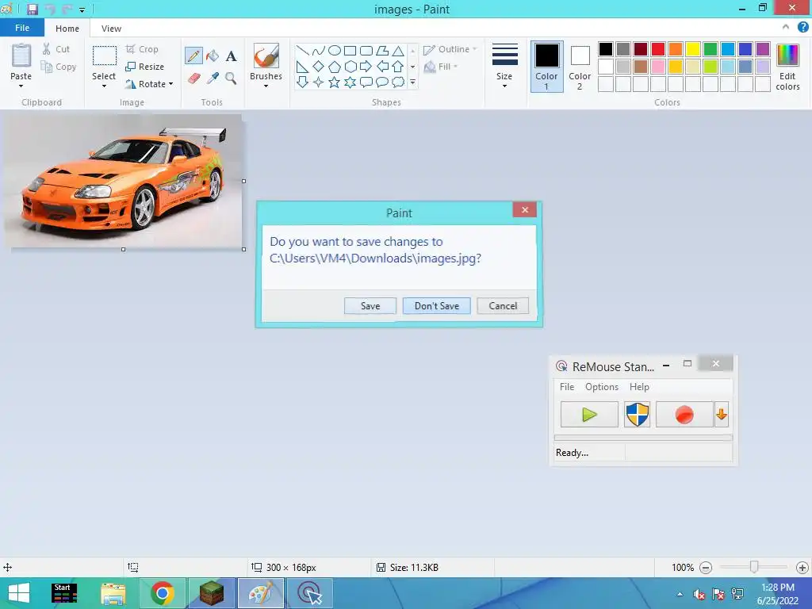Click the muted volume tray icon

699,594
